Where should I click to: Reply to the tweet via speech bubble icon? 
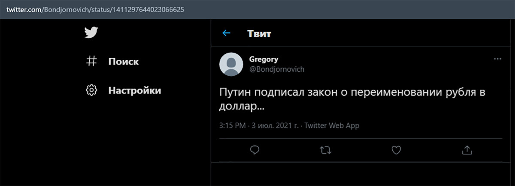[254, 150]
